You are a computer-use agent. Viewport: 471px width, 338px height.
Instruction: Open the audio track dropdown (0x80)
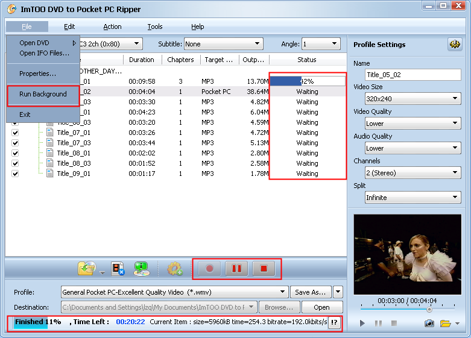pyautogui.click(x=136, y=44)
